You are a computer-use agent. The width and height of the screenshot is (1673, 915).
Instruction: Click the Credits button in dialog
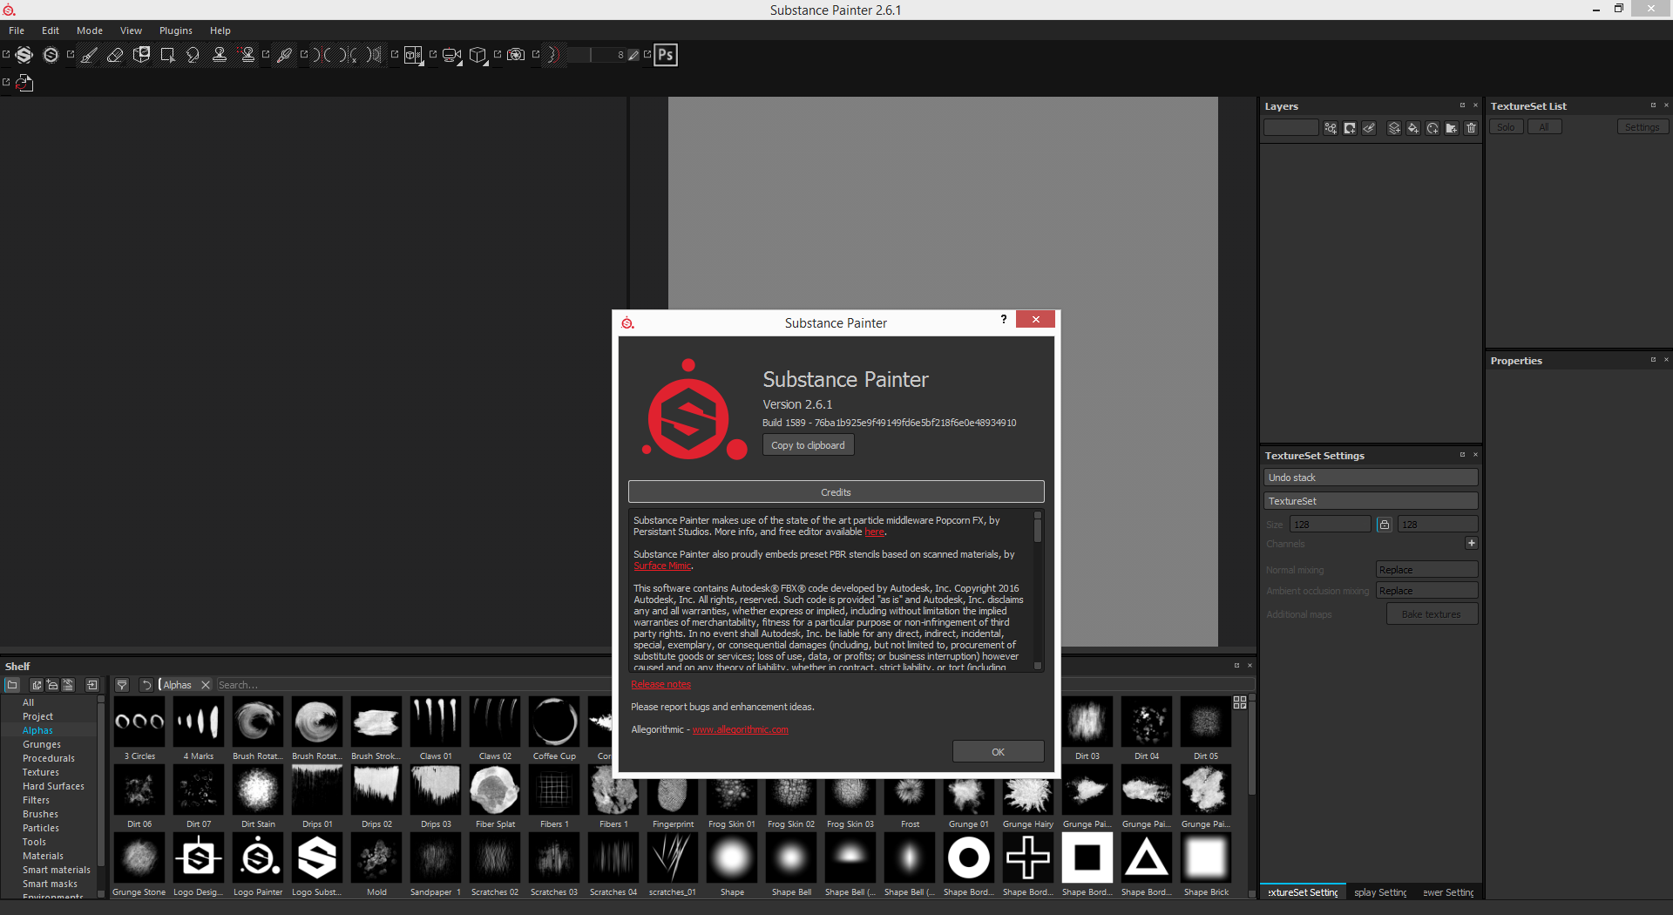(x=836, y=492)
